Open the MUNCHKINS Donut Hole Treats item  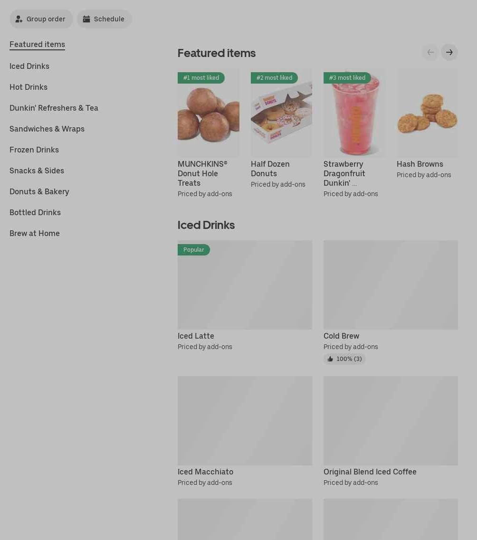209,133
